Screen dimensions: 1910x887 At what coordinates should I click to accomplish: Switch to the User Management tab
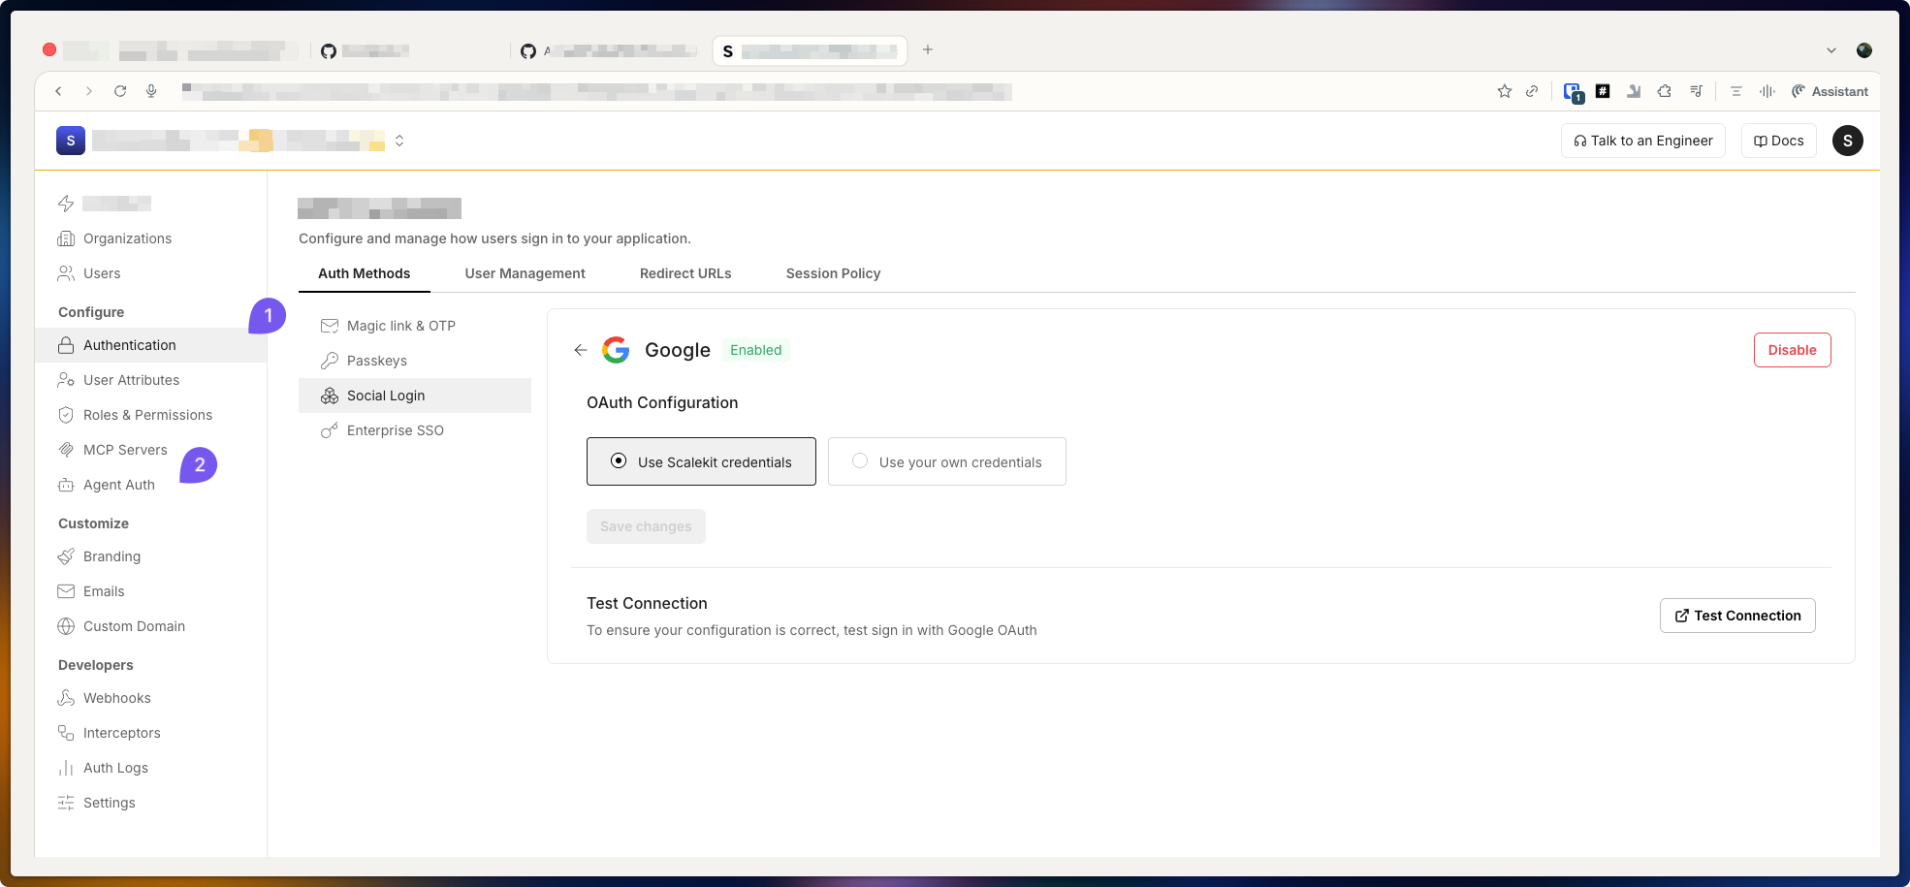(525, 273)
